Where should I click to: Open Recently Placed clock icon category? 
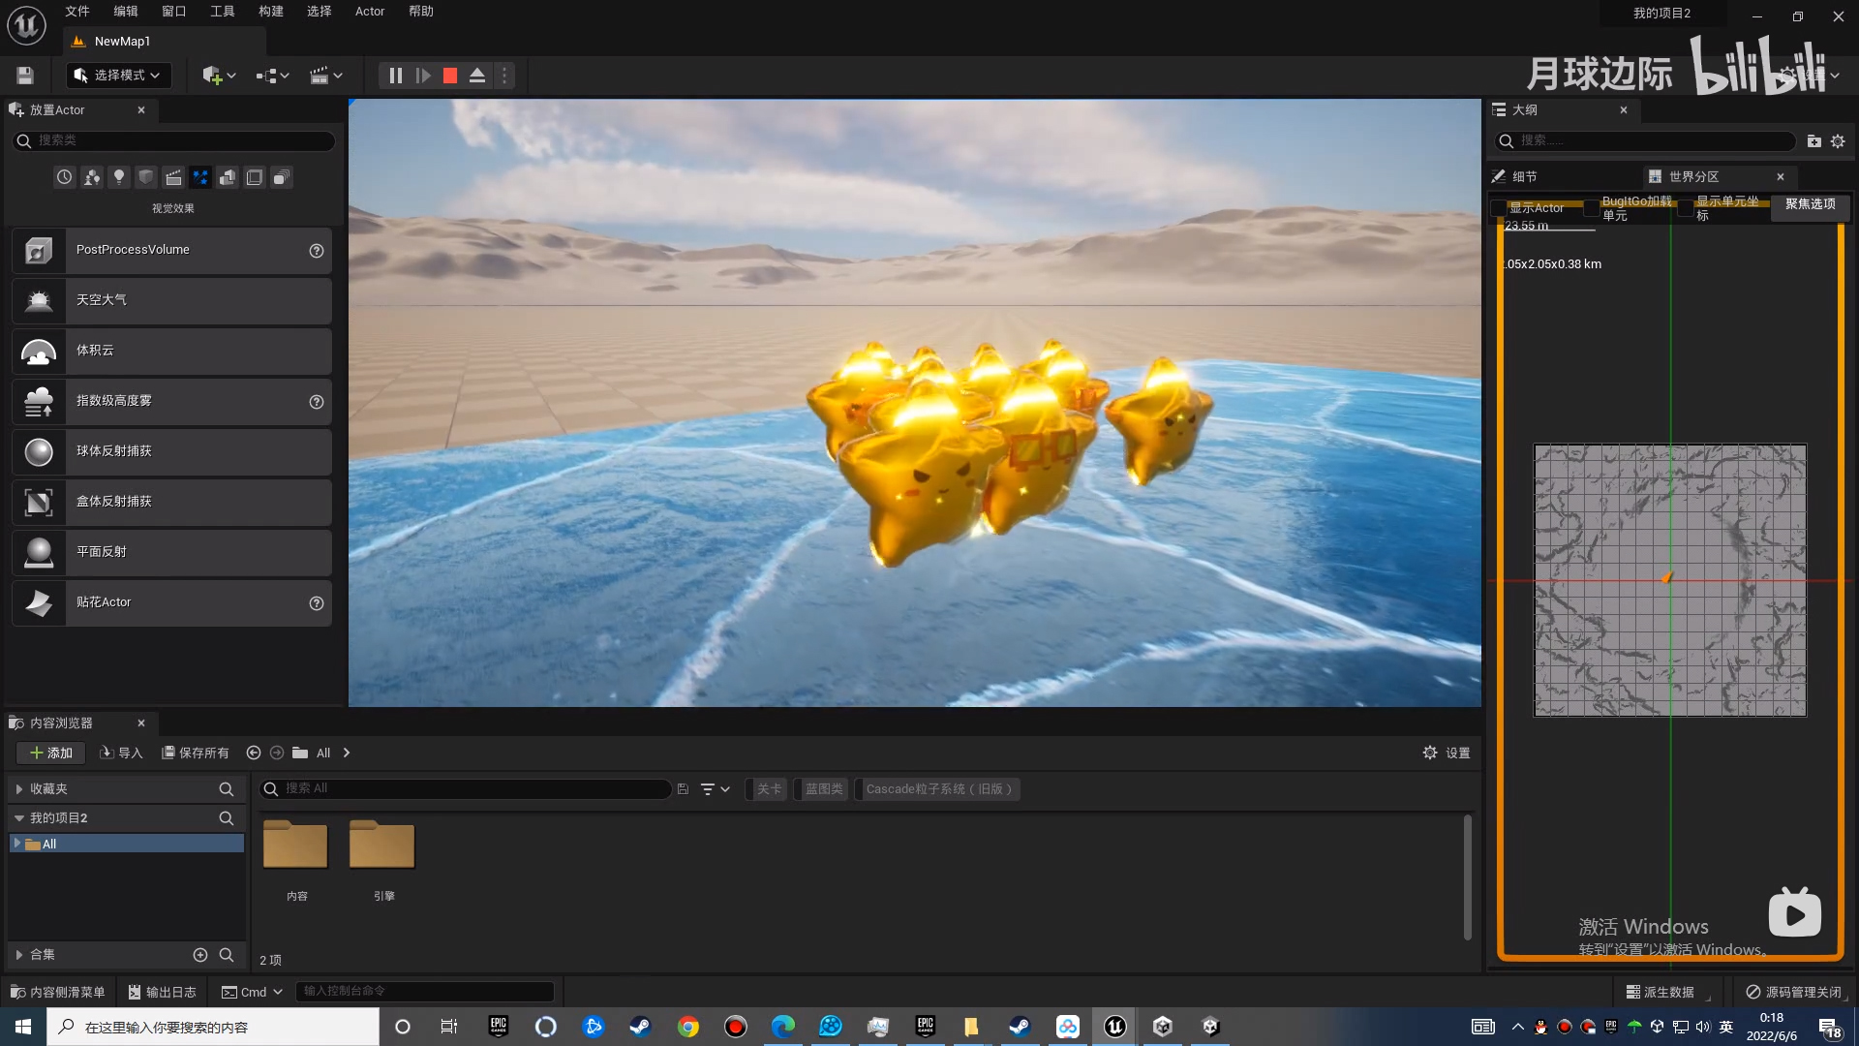click(64, 177)
